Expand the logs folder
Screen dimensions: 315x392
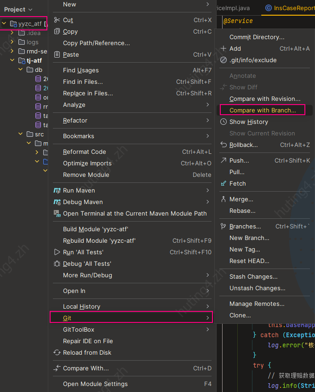pyautogui.click(x=12, y=42)
